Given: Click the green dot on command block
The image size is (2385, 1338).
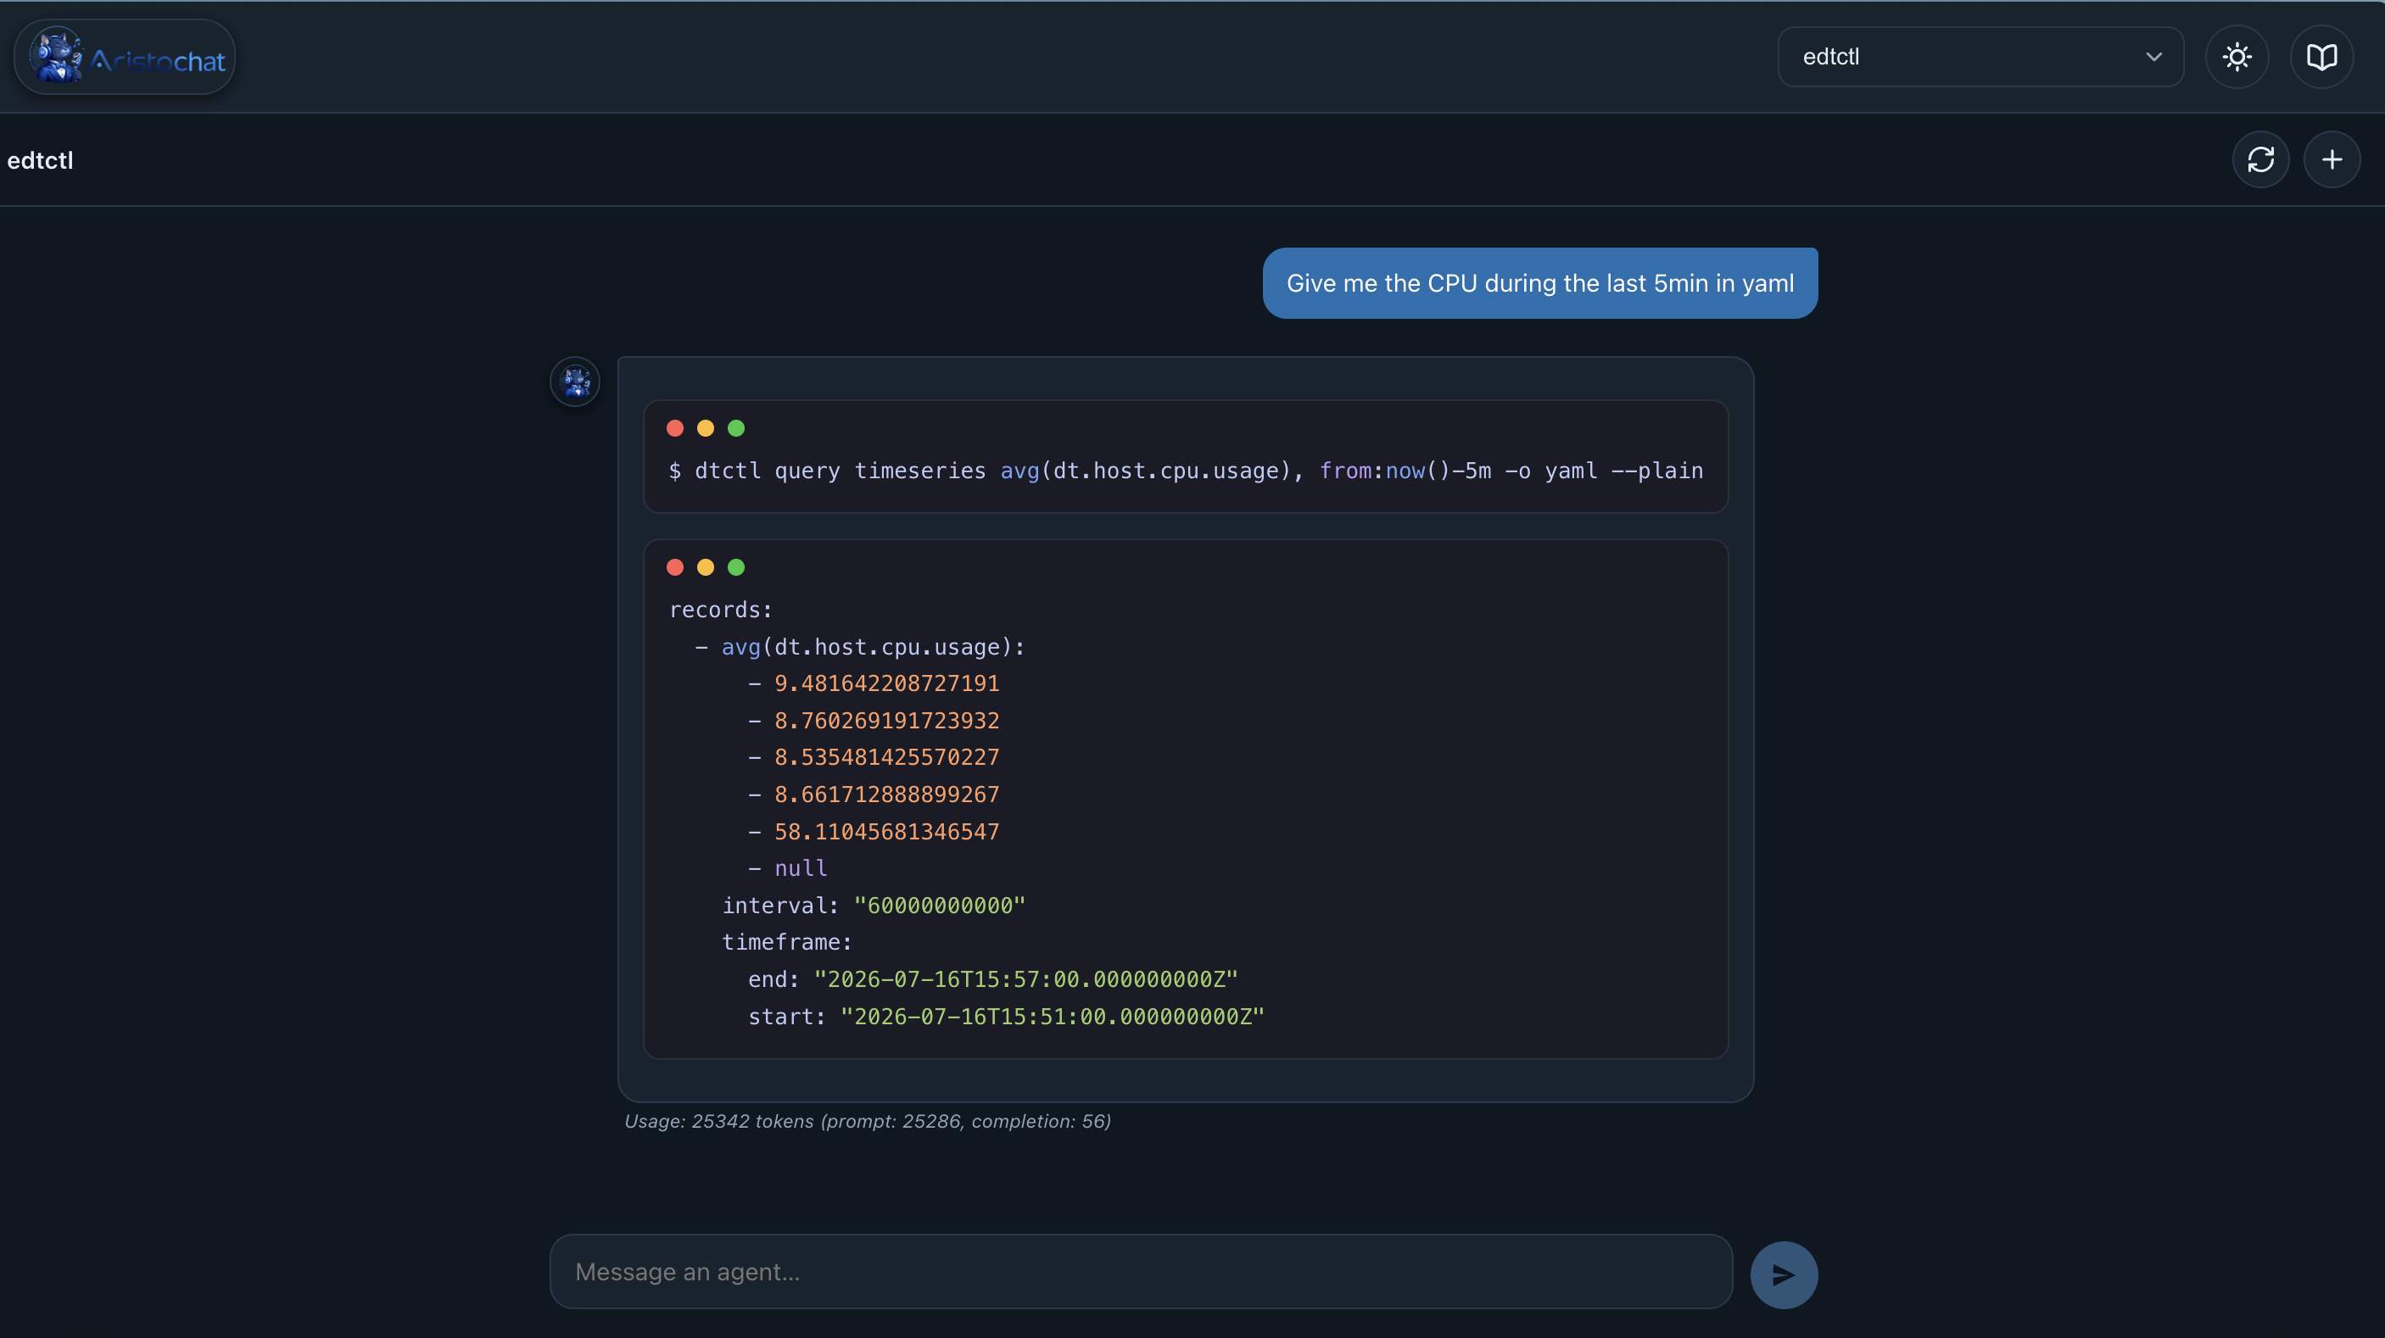Looking at the screenshot, I should pos(736,428).
